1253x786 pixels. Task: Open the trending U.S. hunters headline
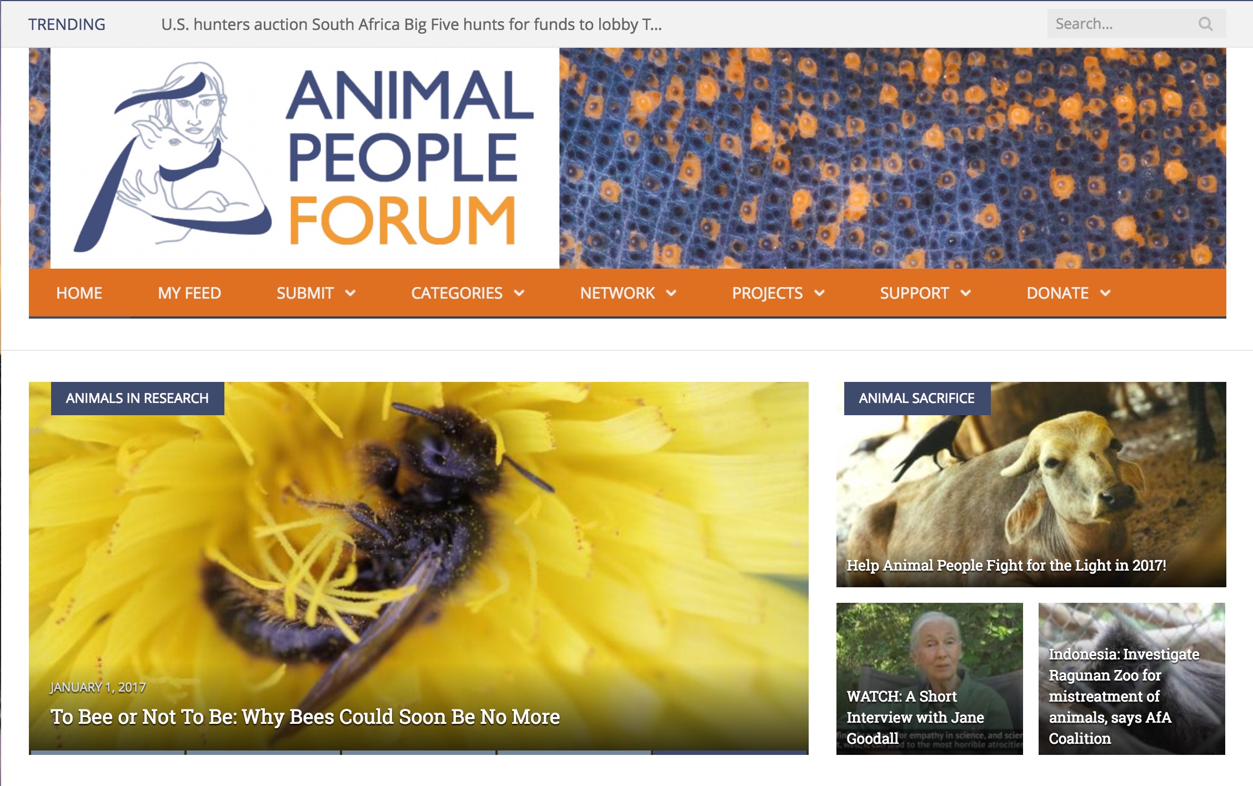click(411, 24)
